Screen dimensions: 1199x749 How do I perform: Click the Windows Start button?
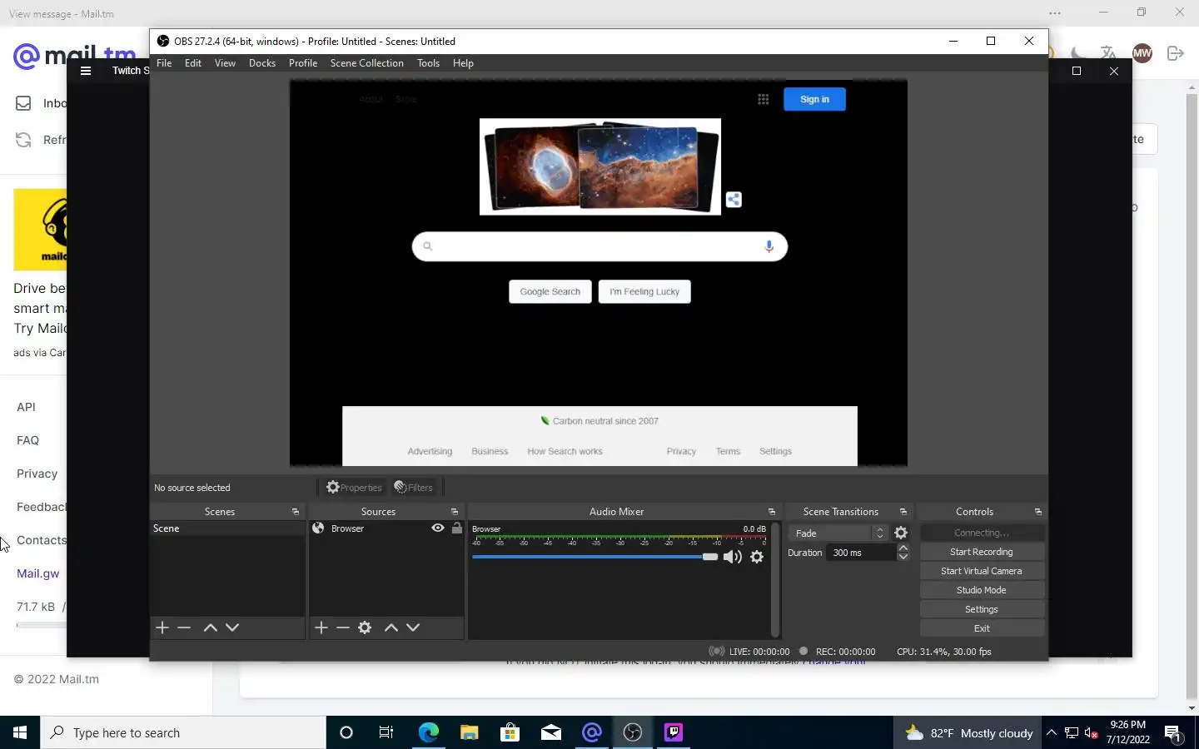(x=20, y=732)
